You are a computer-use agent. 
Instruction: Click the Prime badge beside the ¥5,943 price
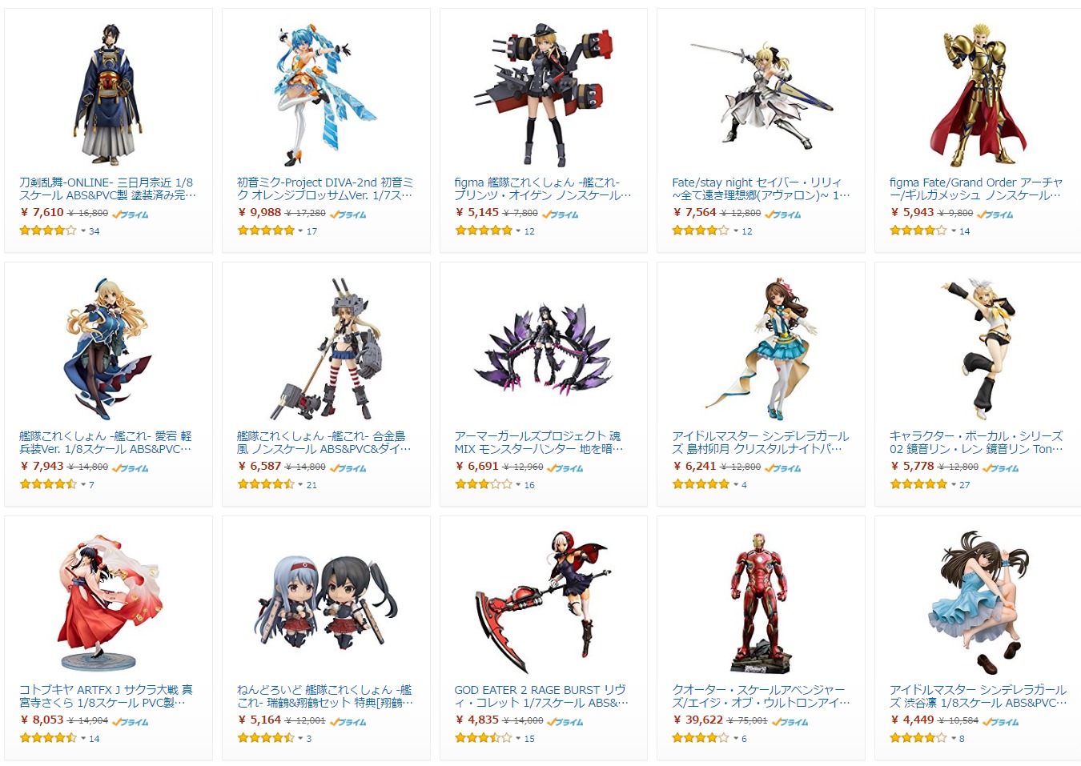coord(995,215)
